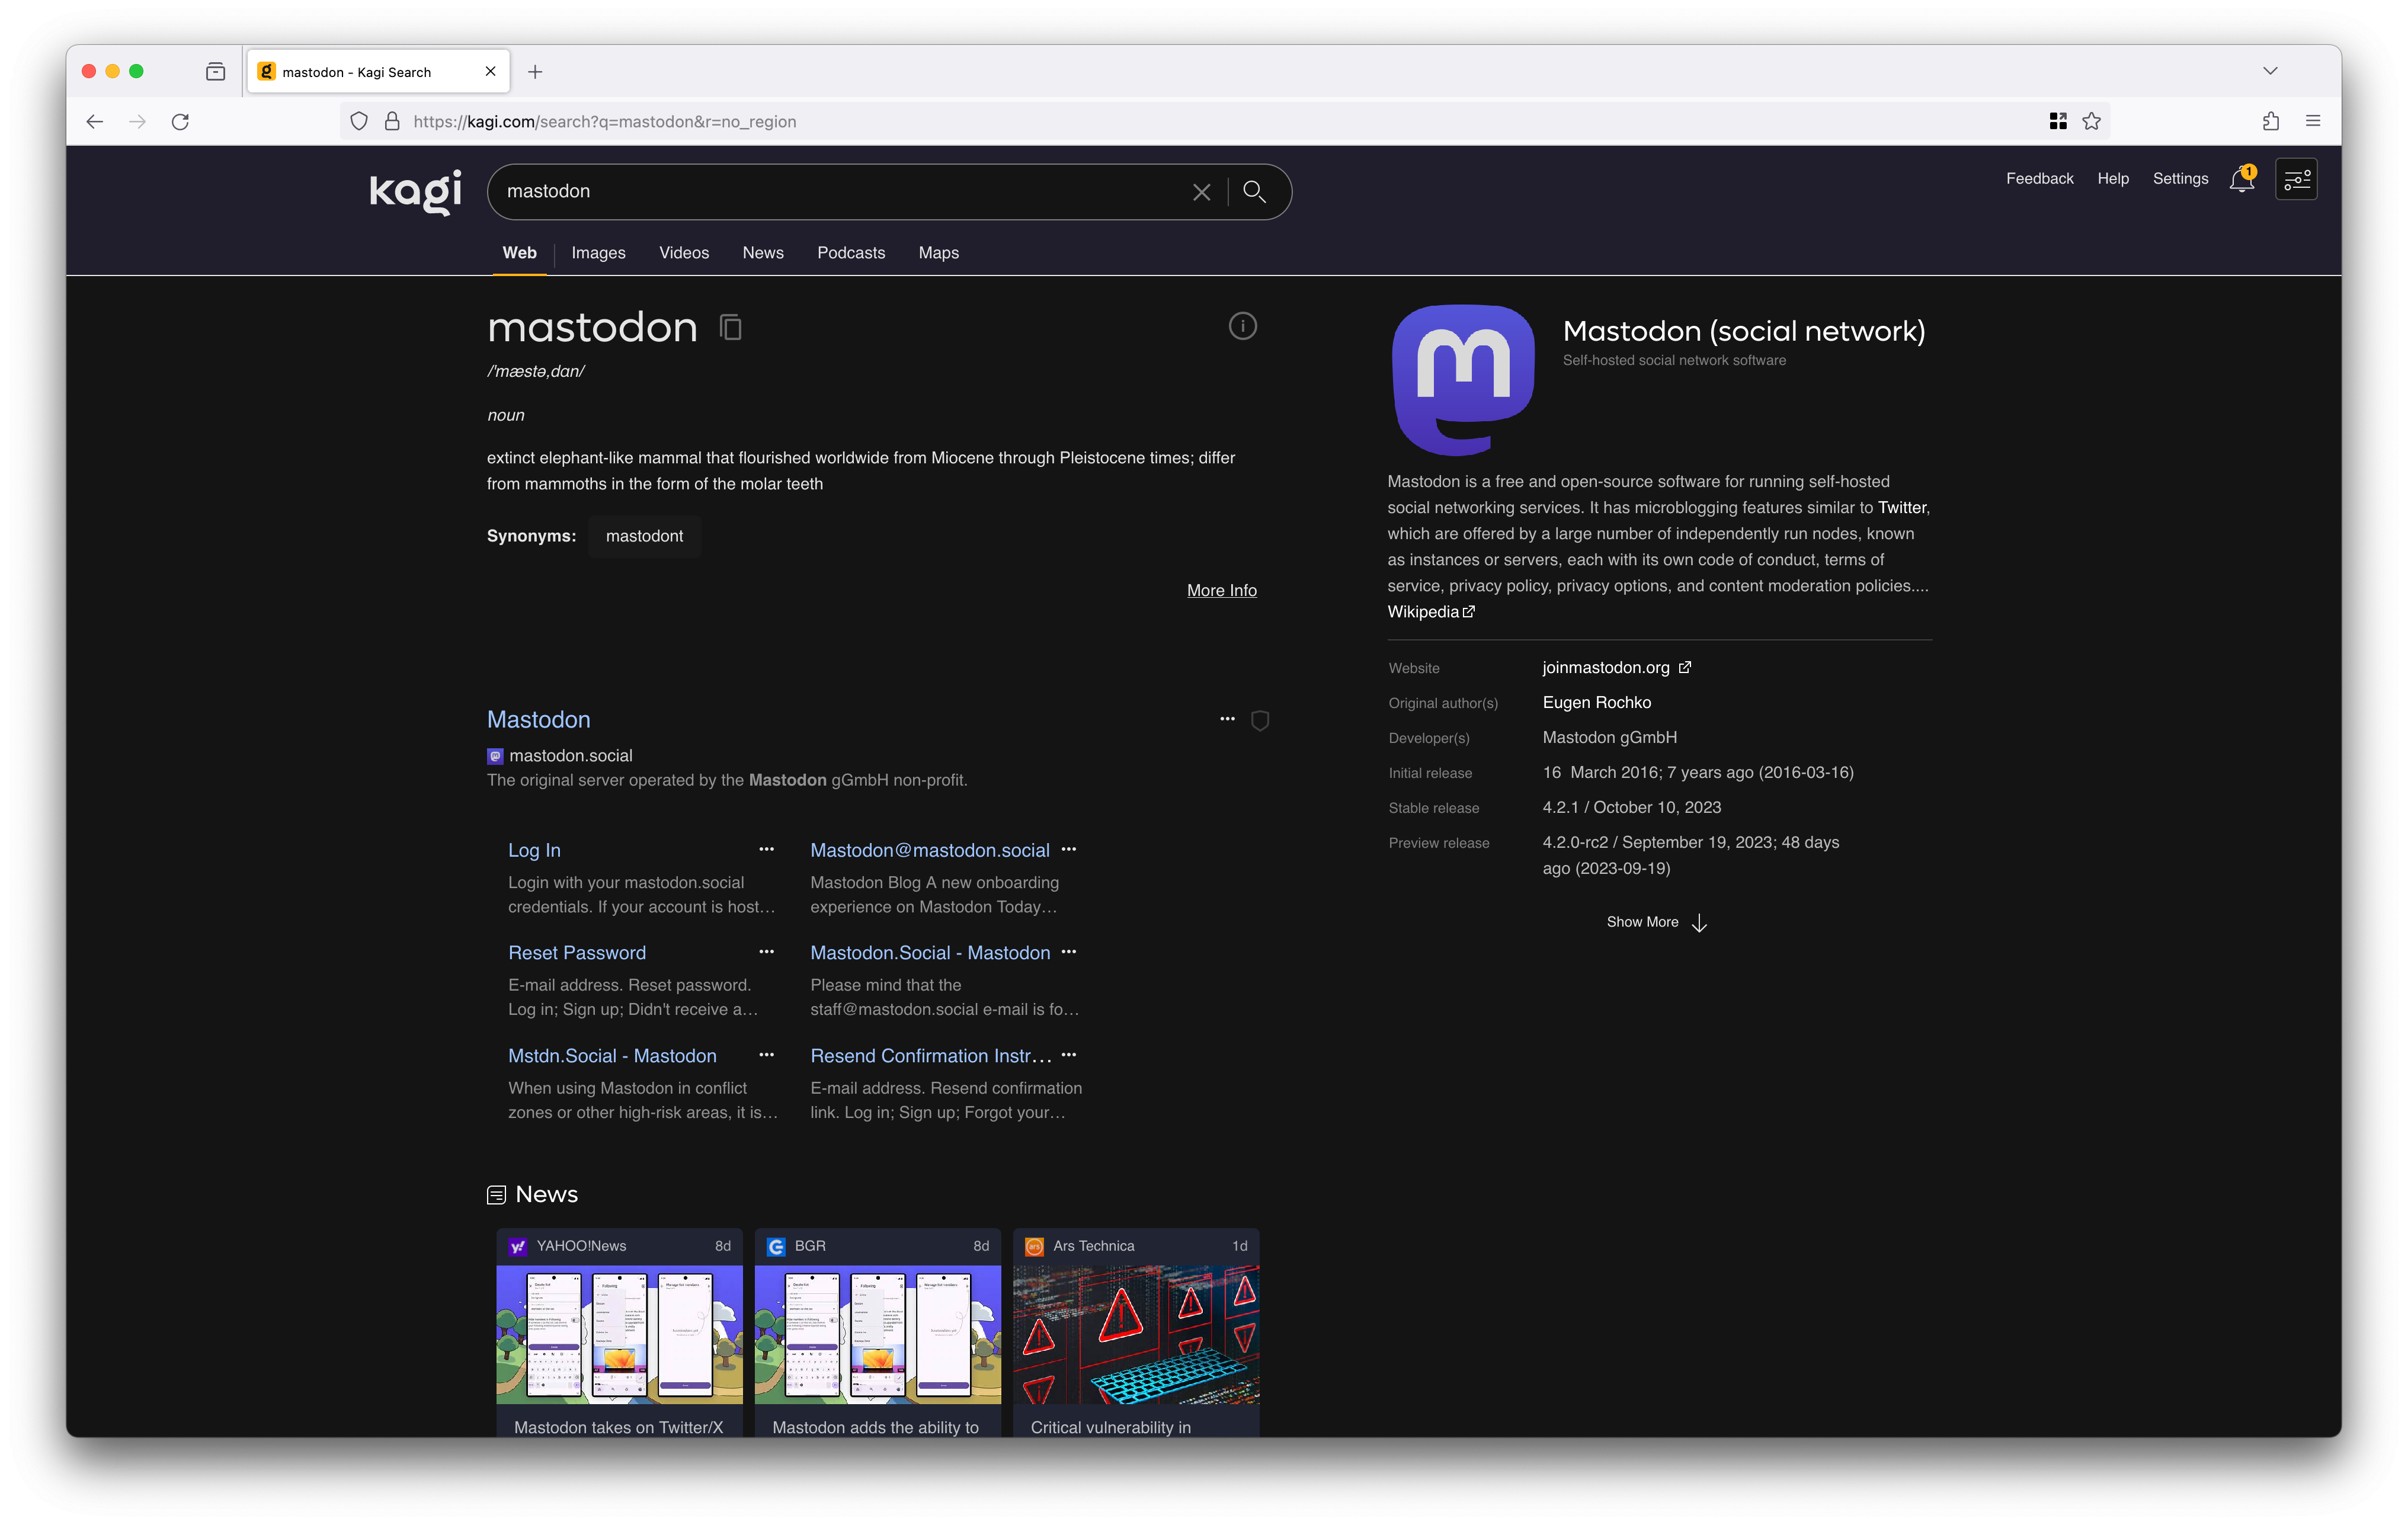Click the Twitter link in the description

(x=1901, y=507)
